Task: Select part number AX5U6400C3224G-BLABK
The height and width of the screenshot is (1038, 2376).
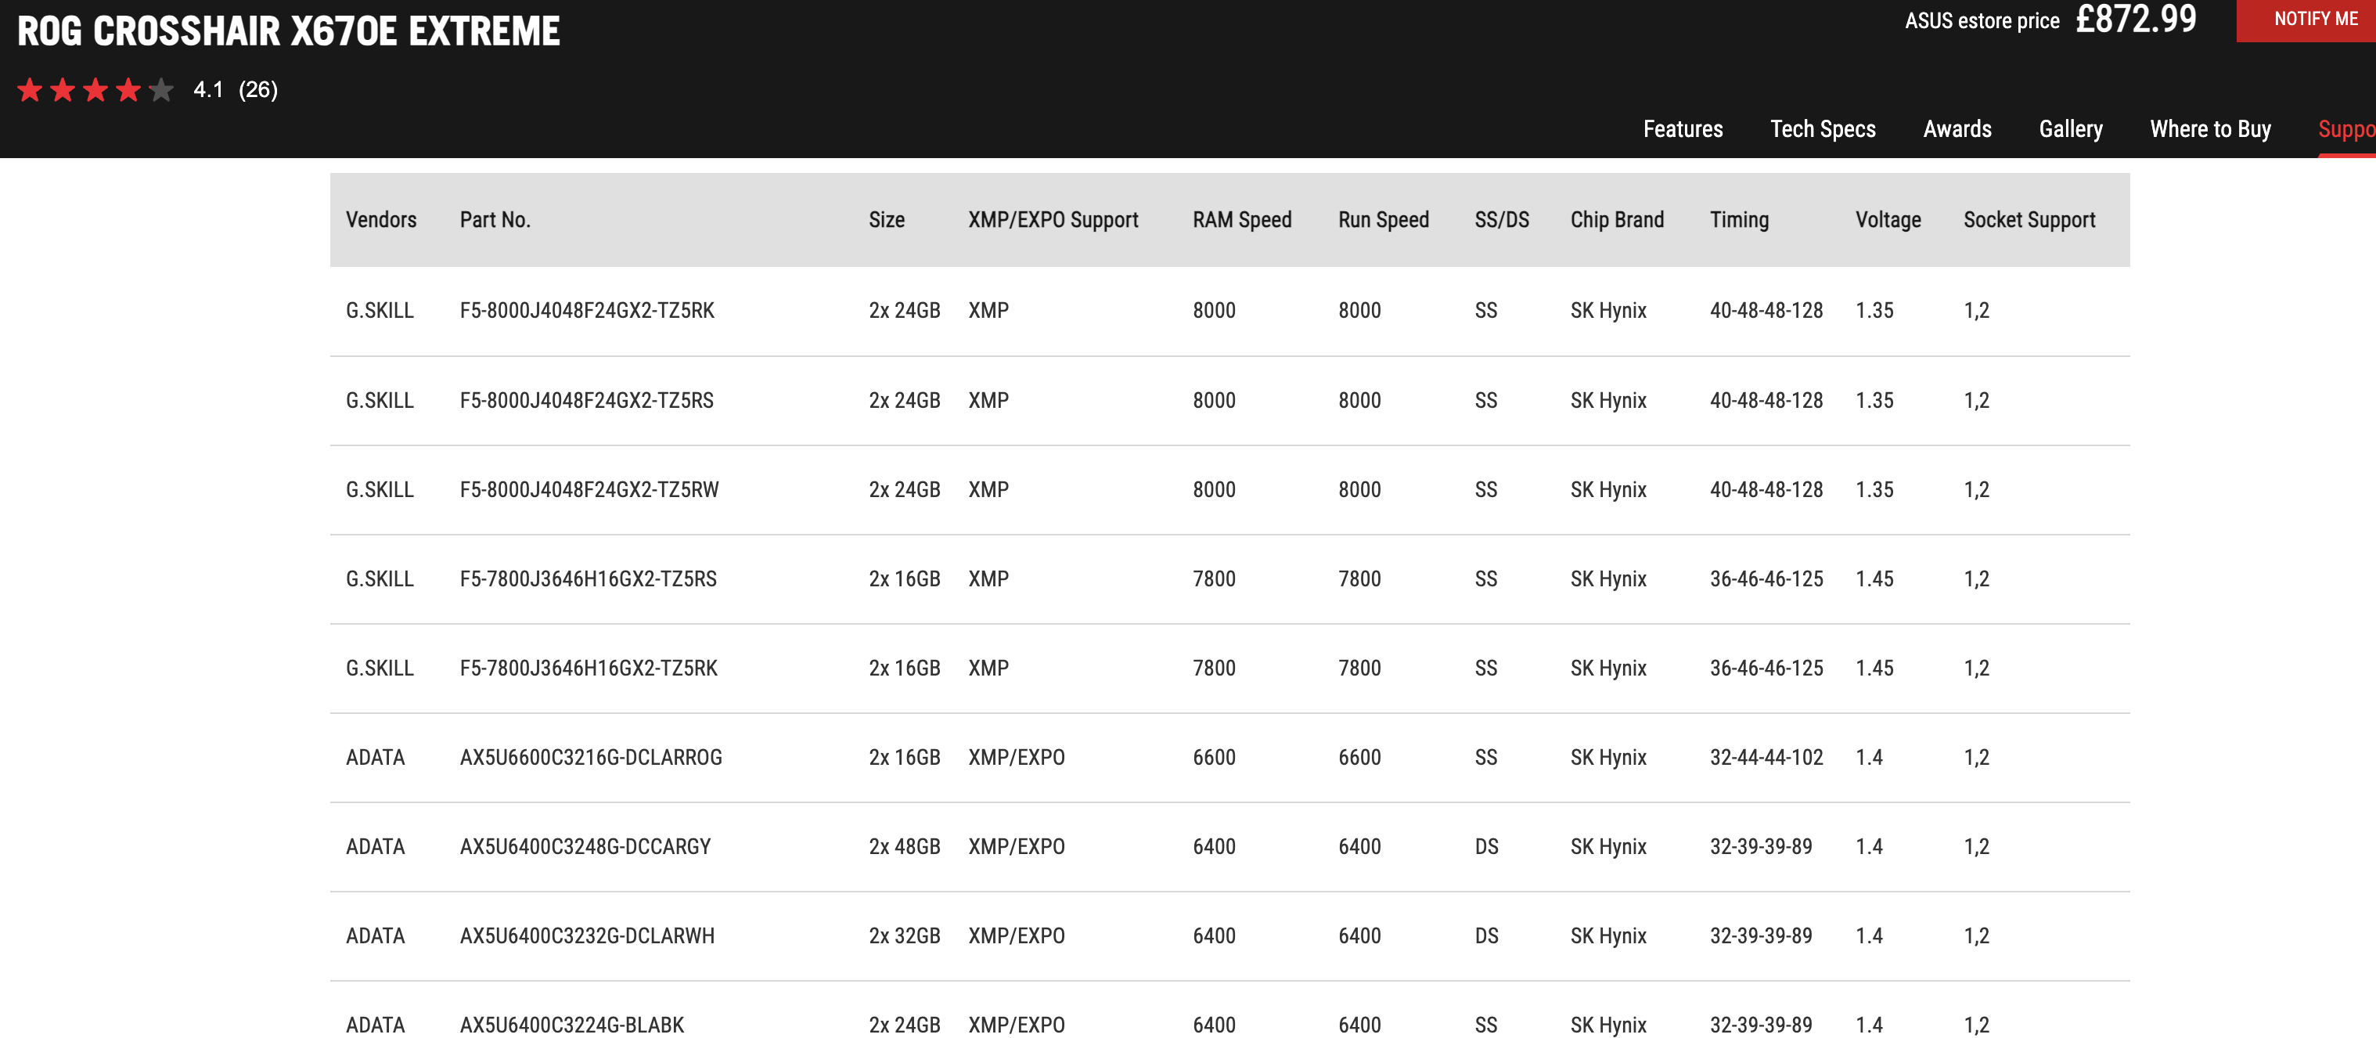Action: [x=572, y=1025]
